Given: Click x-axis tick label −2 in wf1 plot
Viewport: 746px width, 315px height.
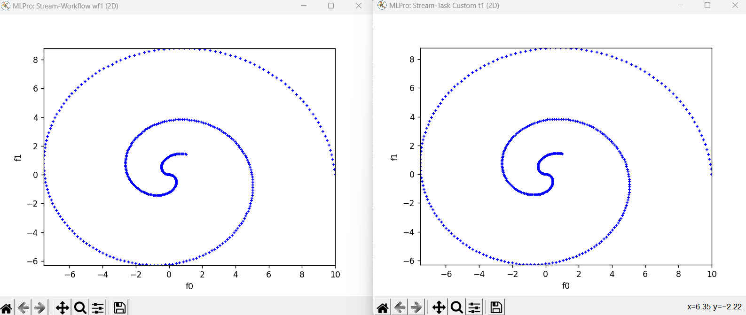Looking at the screenshot, I should point(135,274).
